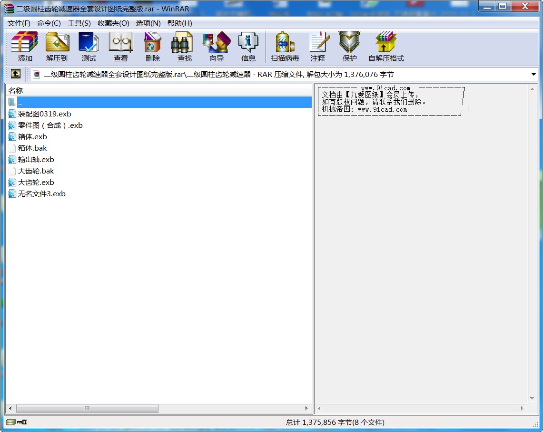
Task: Run 扫描病毒 virus scan icon
Action: tap(285, 47)
